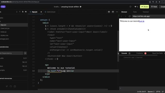Open package.json in the file tree
This screenshot has height=93, width=165.
tap(14, 39)
